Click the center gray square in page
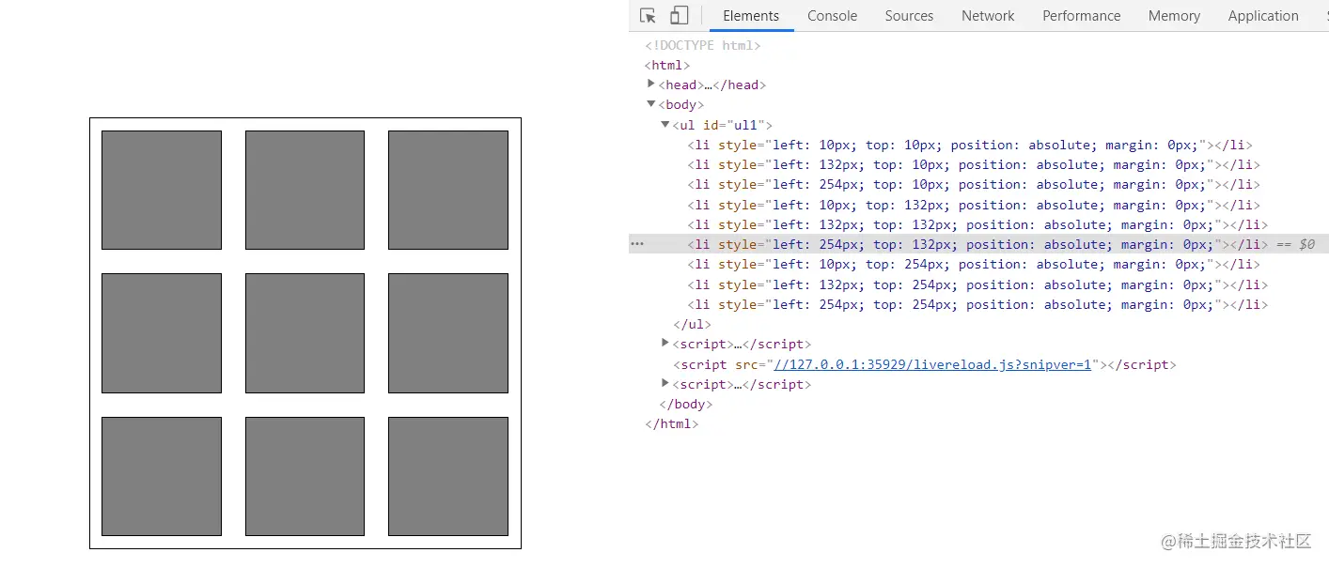The width and height of the screenshot is (1329, 568). [305, 333]
